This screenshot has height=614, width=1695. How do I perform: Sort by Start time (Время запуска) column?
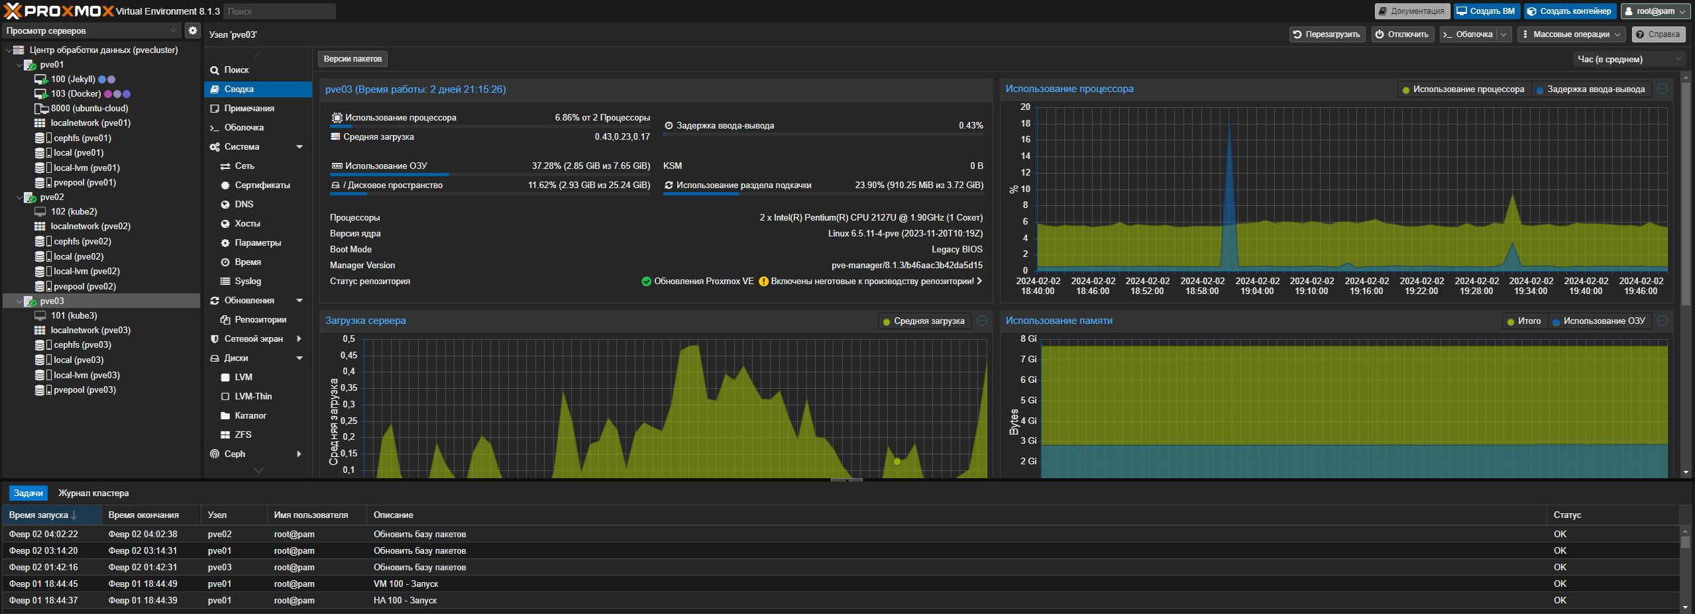point(52,515)
